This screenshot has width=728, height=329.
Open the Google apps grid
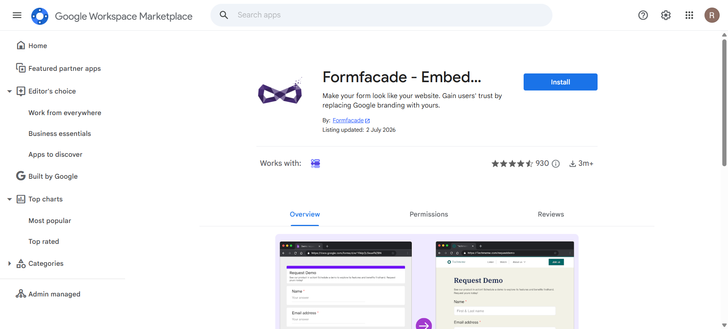(x=689, y=15)
